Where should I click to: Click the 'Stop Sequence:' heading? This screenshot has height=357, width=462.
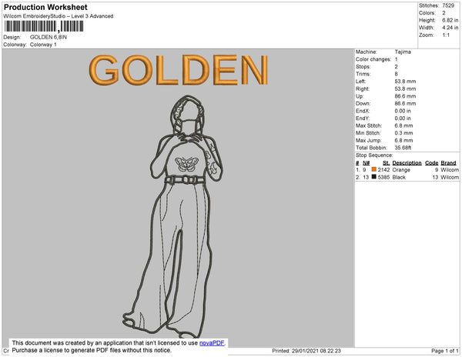(374, 155)
